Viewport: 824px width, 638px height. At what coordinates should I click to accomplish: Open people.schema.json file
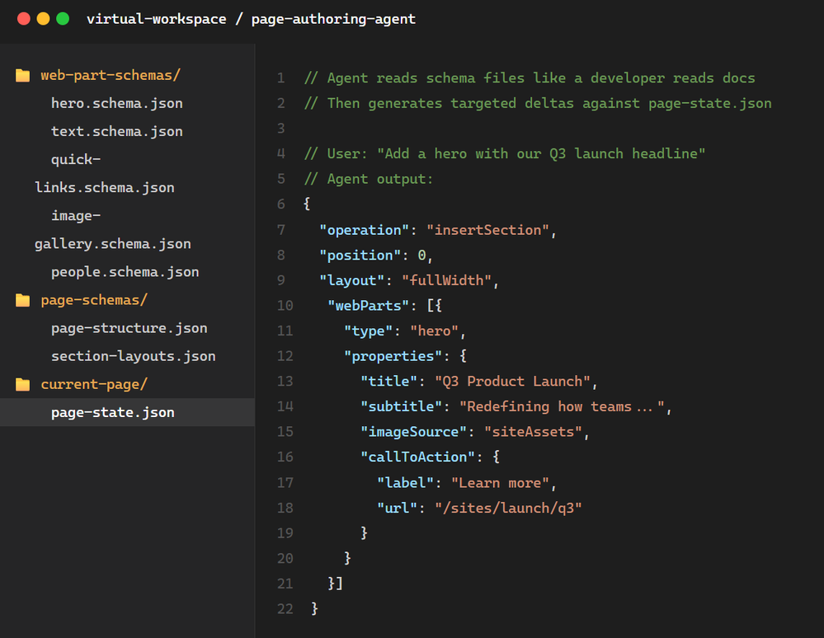click(125, 272)
